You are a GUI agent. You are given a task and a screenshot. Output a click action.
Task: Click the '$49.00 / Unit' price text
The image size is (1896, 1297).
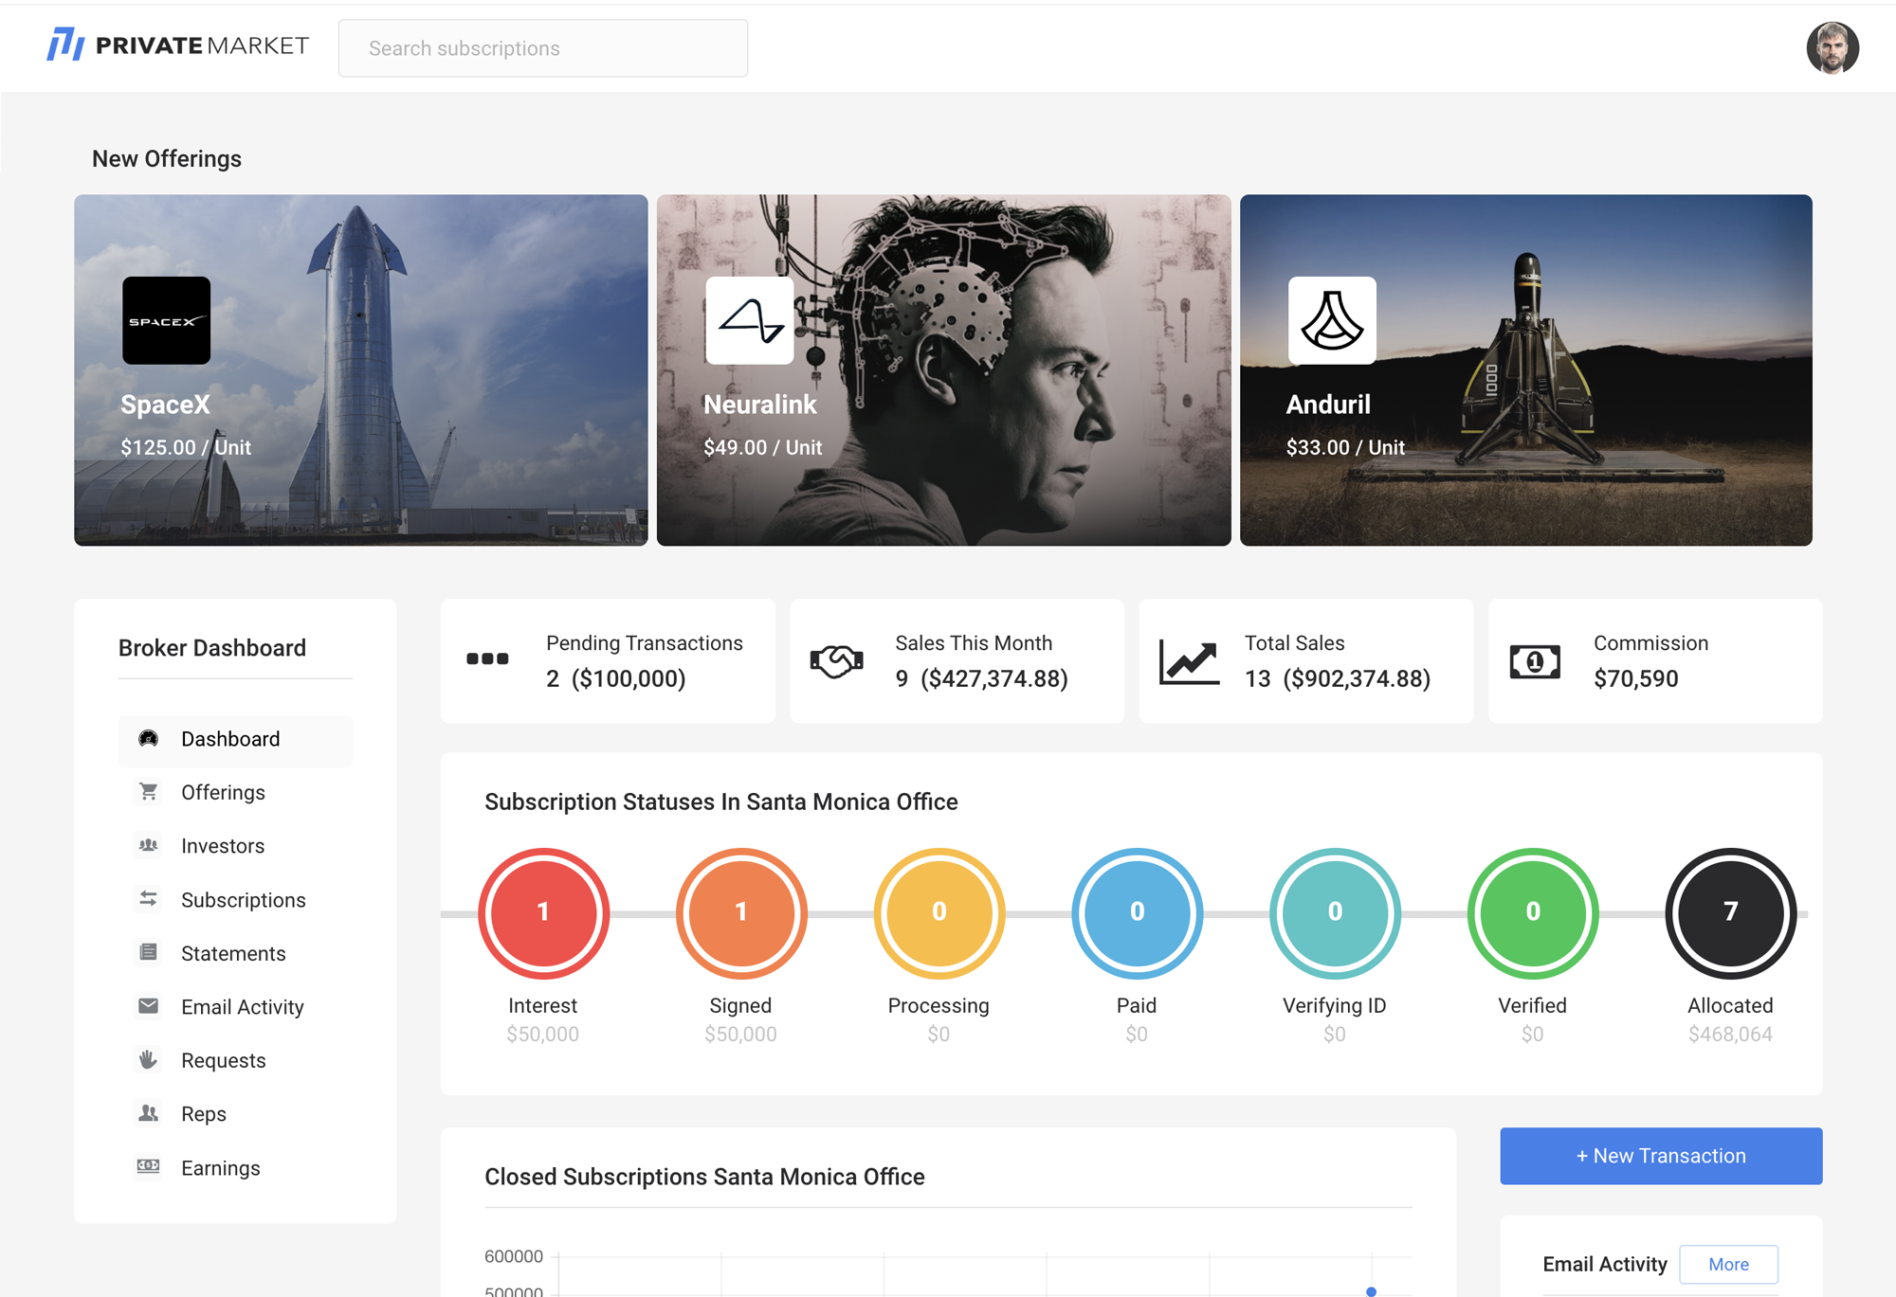pos(762,447)
